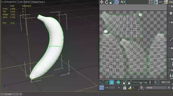Screen dimensions: 173x96
Task: Collapse the Reshape Elements rollout
Action: pos(169,48)
